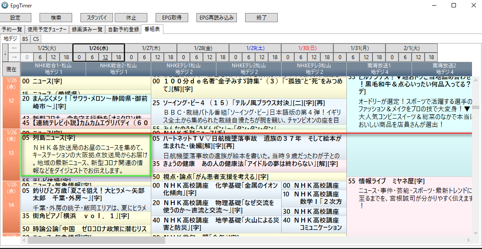Select hour 12 under 1/26(水)
The height and width of the screenshot is (249, 482).
(x=105, y=57)
